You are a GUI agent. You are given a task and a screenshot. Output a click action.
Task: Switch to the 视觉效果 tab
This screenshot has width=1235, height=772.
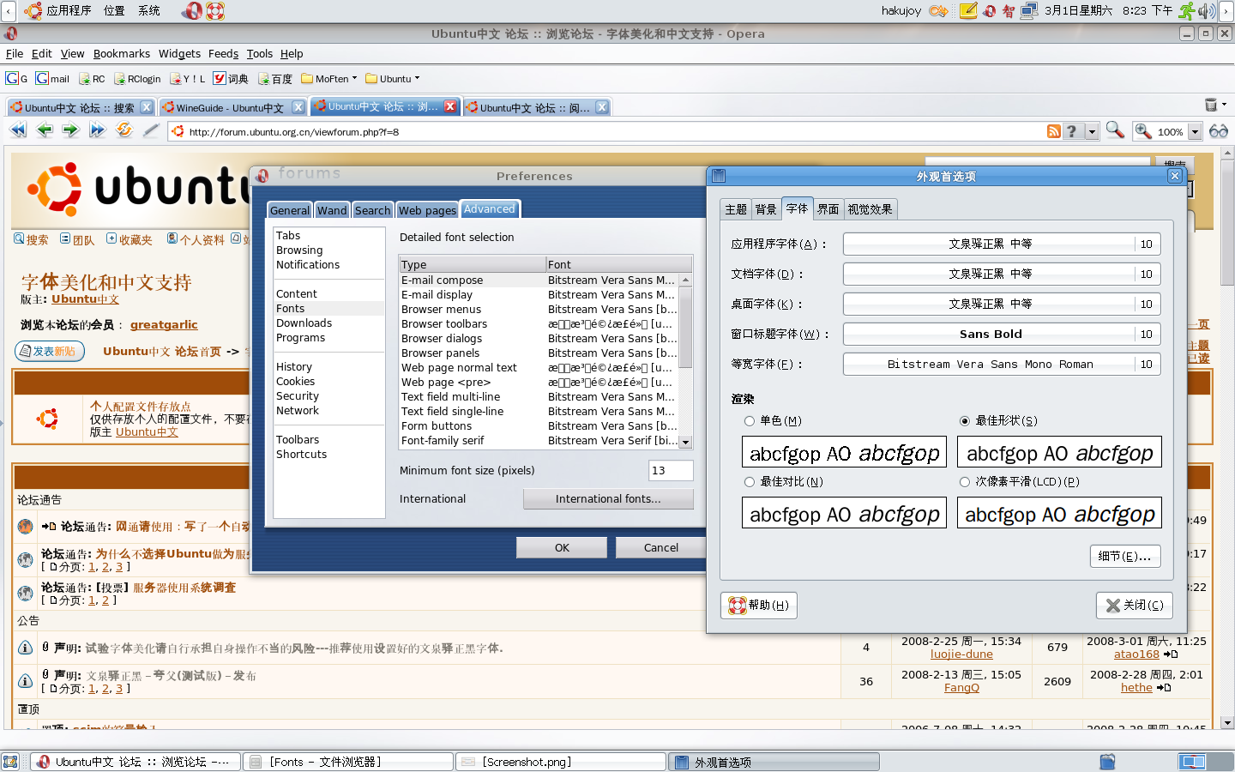pos(870,209)
